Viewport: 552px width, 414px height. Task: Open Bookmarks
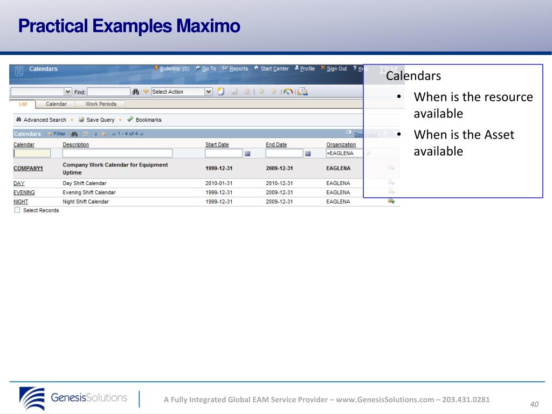pos(149,120)
